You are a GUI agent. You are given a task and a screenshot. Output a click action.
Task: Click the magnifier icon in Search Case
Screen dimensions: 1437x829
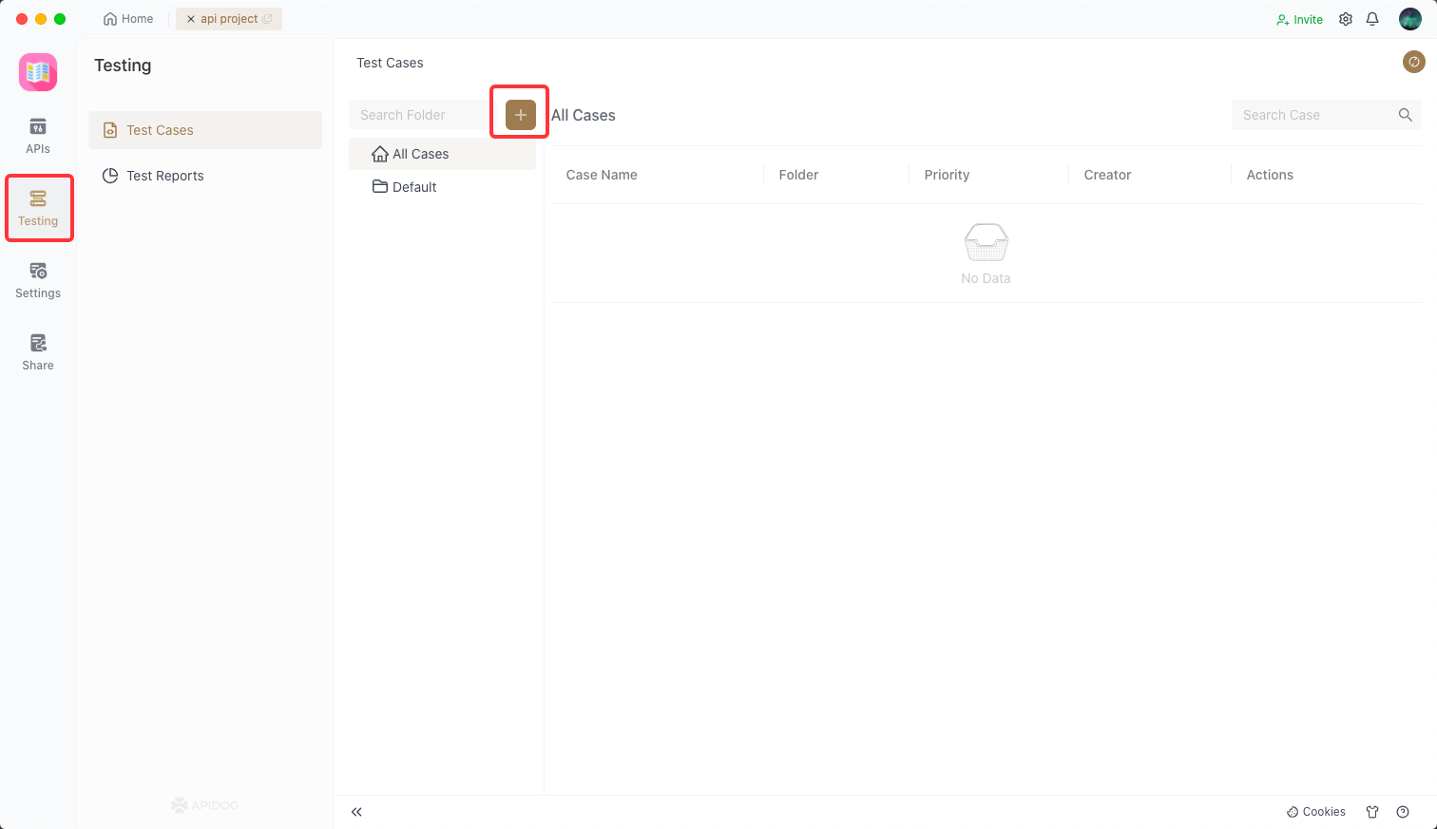1406,115
